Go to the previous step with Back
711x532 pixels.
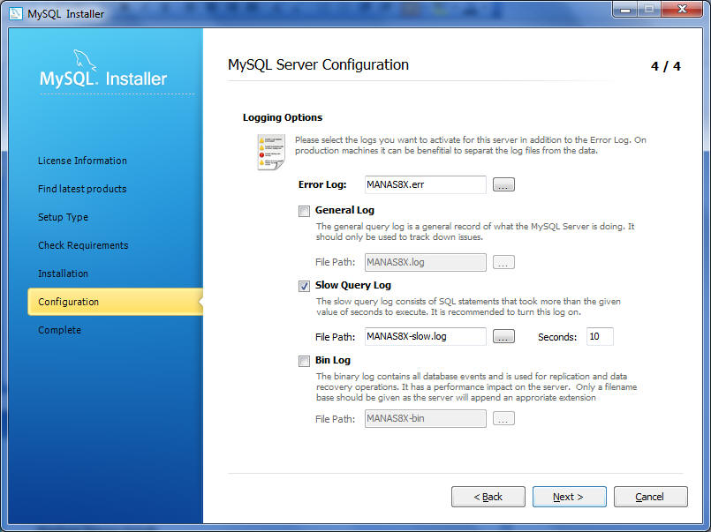click(x=488, y=497)
